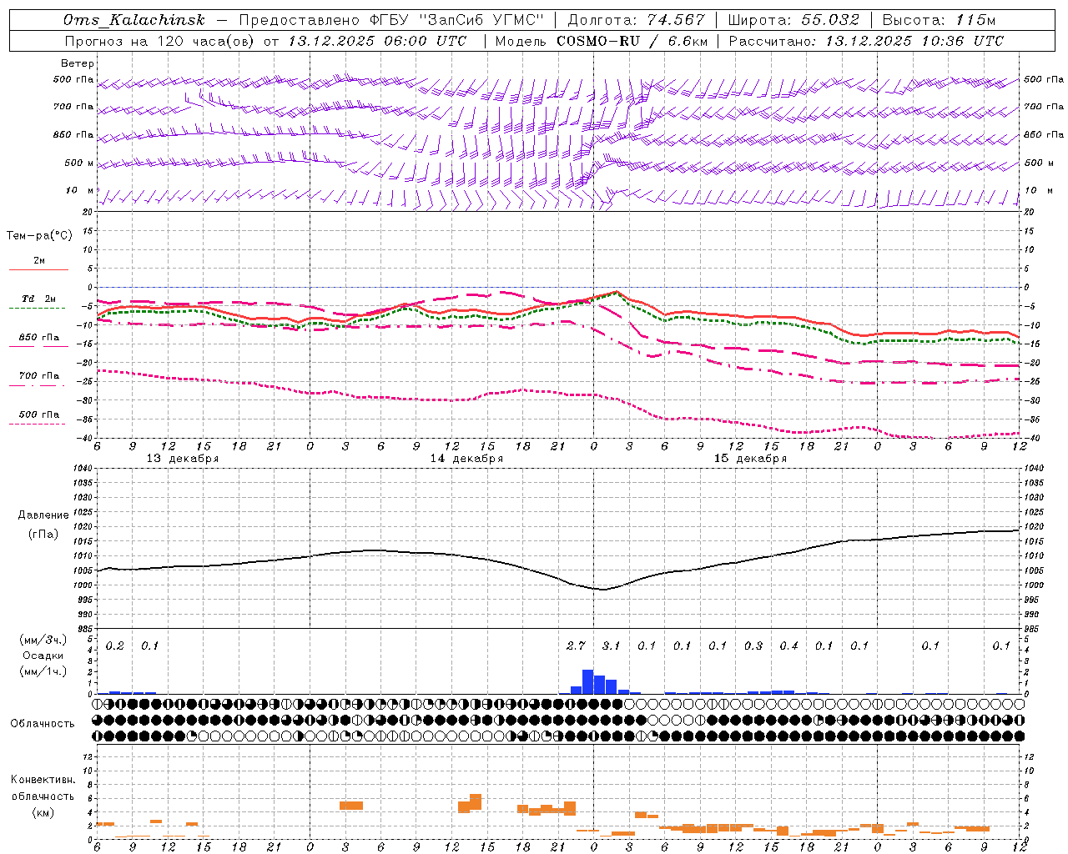Click the latitude value Широта: 55.032
This screenshot has height=854, width=1068.
(793, 20)
